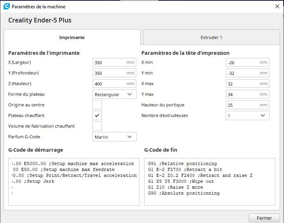Click the Creality Ender-5 Plus heading
The width and height of the screenshot is (284, 223).
pyautogui.click(x=40, y=20)
